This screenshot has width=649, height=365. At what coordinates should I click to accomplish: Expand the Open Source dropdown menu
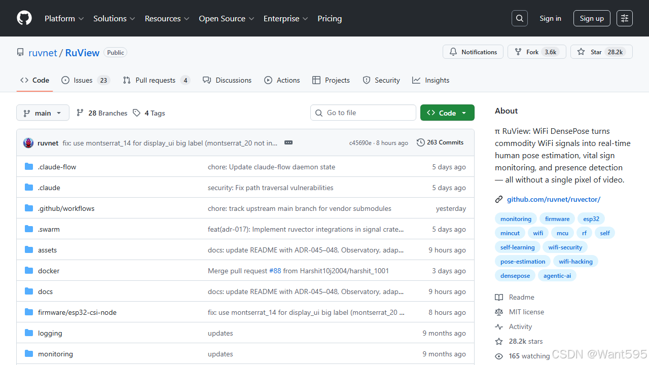tap(226, 18)
